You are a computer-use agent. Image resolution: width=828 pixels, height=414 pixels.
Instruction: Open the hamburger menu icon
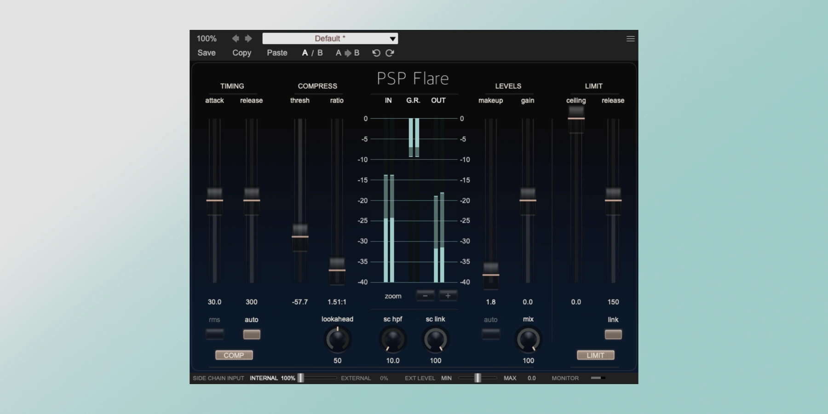point(630,39)
